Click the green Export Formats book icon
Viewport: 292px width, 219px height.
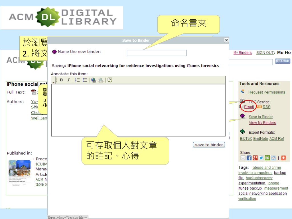click(x=243, y=131)
